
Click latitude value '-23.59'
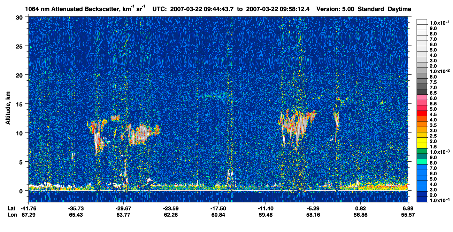coord(170,208)
